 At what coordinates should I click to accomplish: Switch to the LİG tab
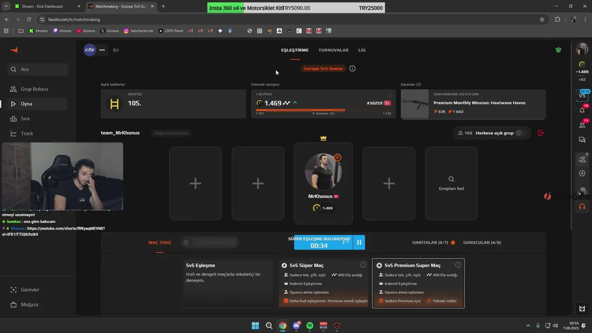click(362, 50)
